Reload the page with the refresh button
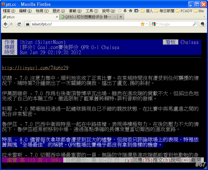 (19, 24)
